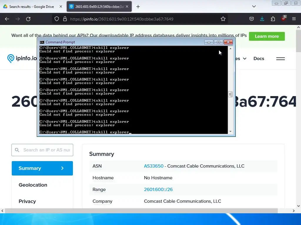Viewport: 301px width, 225px height.
Task: Open the 2601:600::/26 range link
Action: click(158, 190)
